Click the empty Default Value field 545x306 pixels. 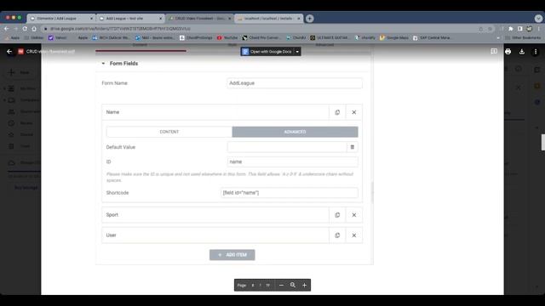[x=287, y=147]
